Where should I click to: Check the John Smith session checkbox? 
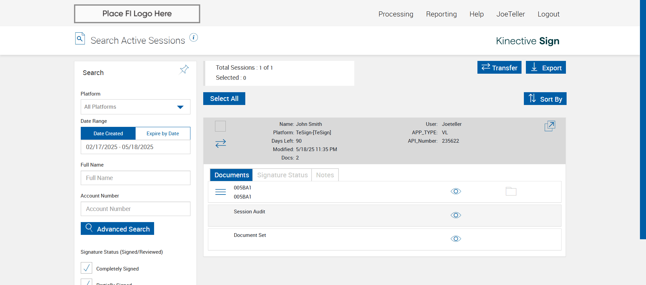click(x=220, y=126)
